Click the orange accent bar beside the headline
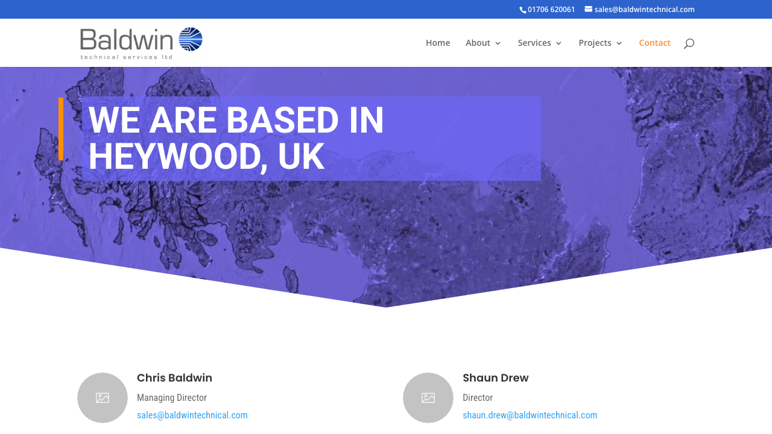The height and width of the screenshot is (434, 772). coord(61,129)
